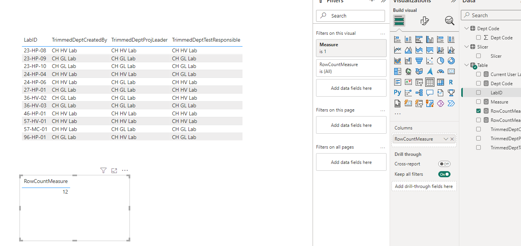Open more options for Filters on this page
The image size is (521, 246).
383,110
